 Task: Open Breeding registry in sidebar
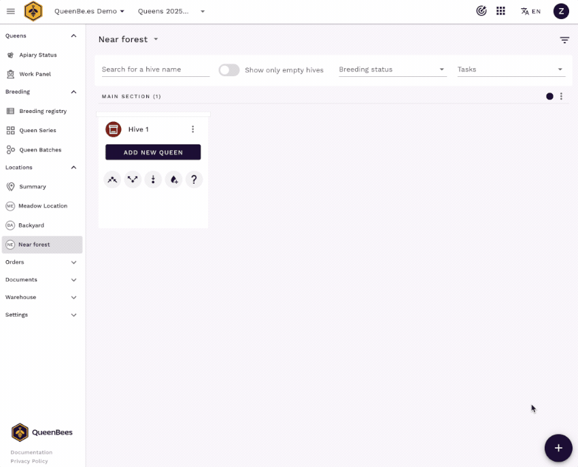point(42,111)
